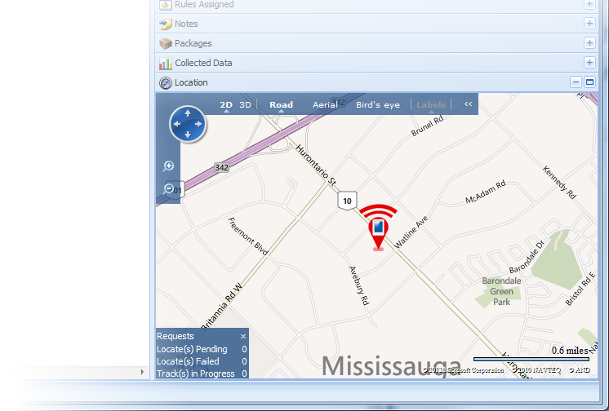This screenshot has width=609, height=411.
Task: Click the map zoom-out magnifier icon
Action: (x=168, y=189)
